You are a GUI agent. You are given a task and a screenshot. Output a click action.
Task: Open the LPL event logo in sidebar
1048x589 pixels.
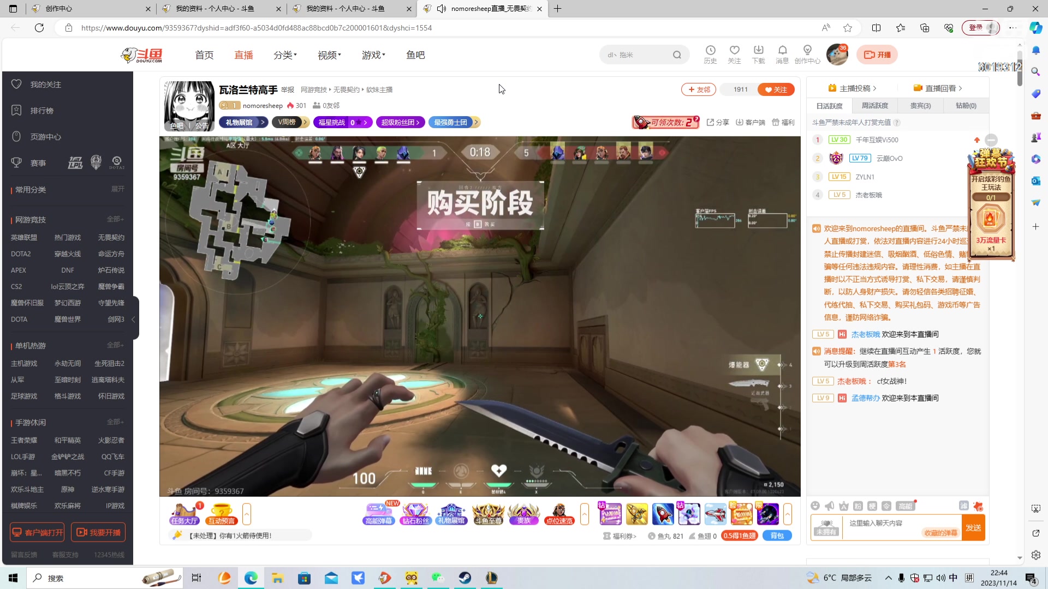point(75,163)
